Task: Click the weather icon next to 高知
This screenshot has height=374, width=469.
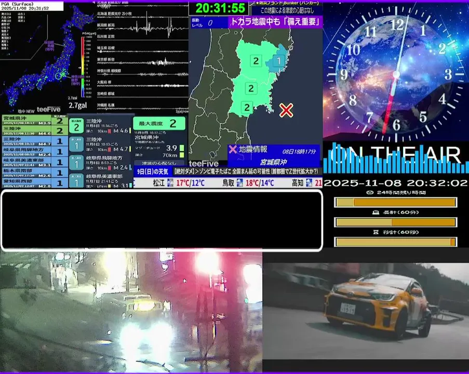Action: tap(309, 182)
